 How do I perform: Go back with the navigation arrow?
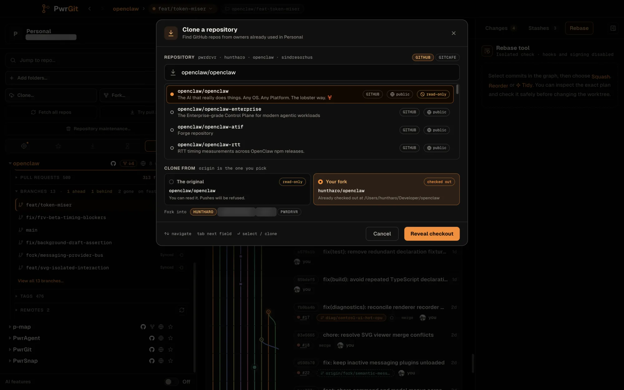pyautogui.click(x=90, y=9)
